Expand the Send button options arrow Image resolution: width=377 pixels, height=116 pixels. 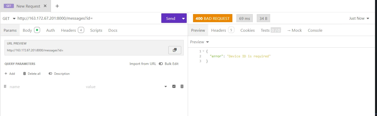click(x=183, y=18)
